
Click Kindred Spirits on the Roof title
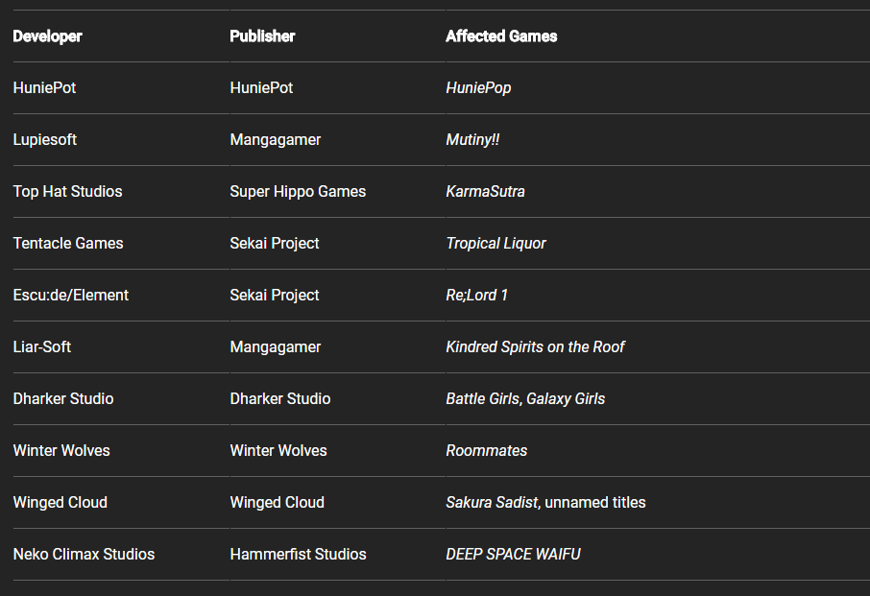coord(536,347)
